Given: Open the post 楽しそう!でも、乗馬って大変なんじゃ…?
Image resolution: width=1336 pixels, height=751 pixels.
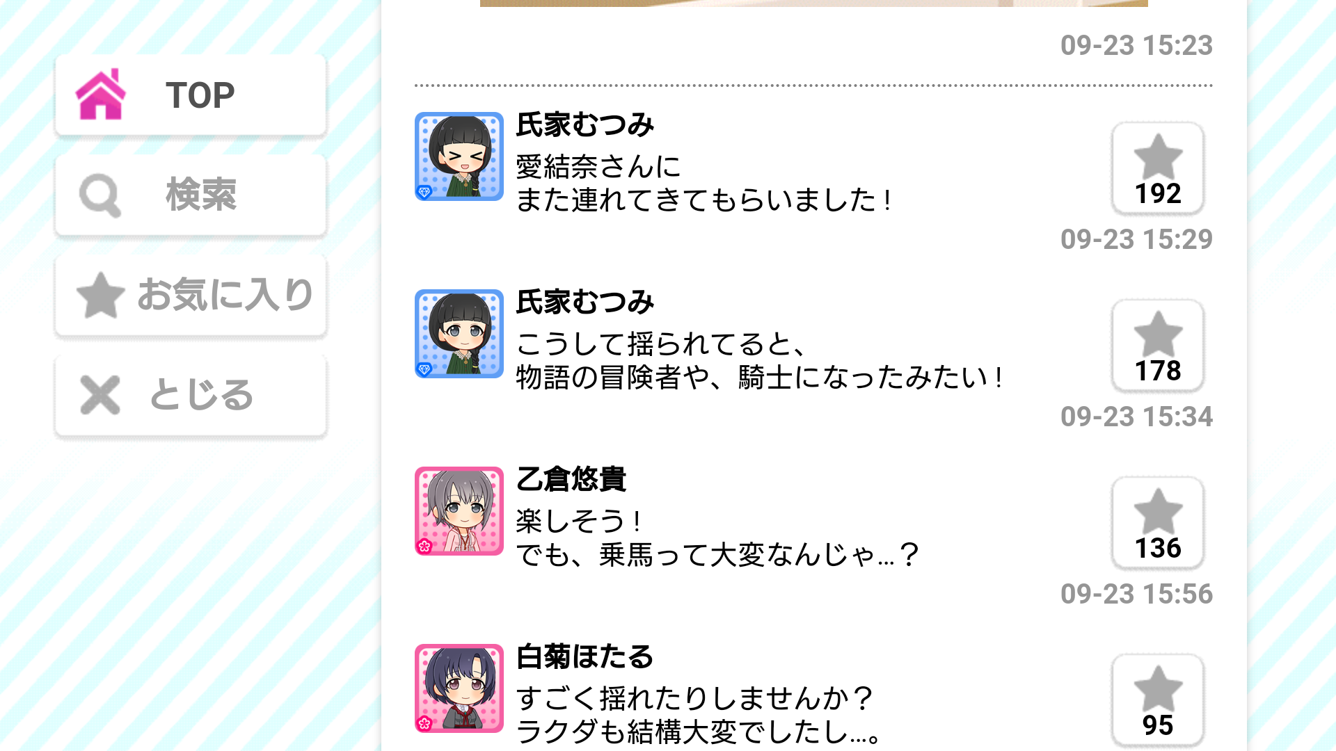Looking at the screenshot, I should pyautogui.click(x=717, y=538).
